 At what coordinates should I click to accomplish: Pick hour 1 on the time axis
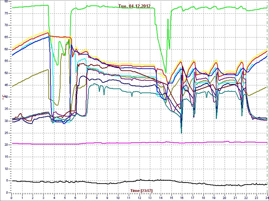click(22, 198)
